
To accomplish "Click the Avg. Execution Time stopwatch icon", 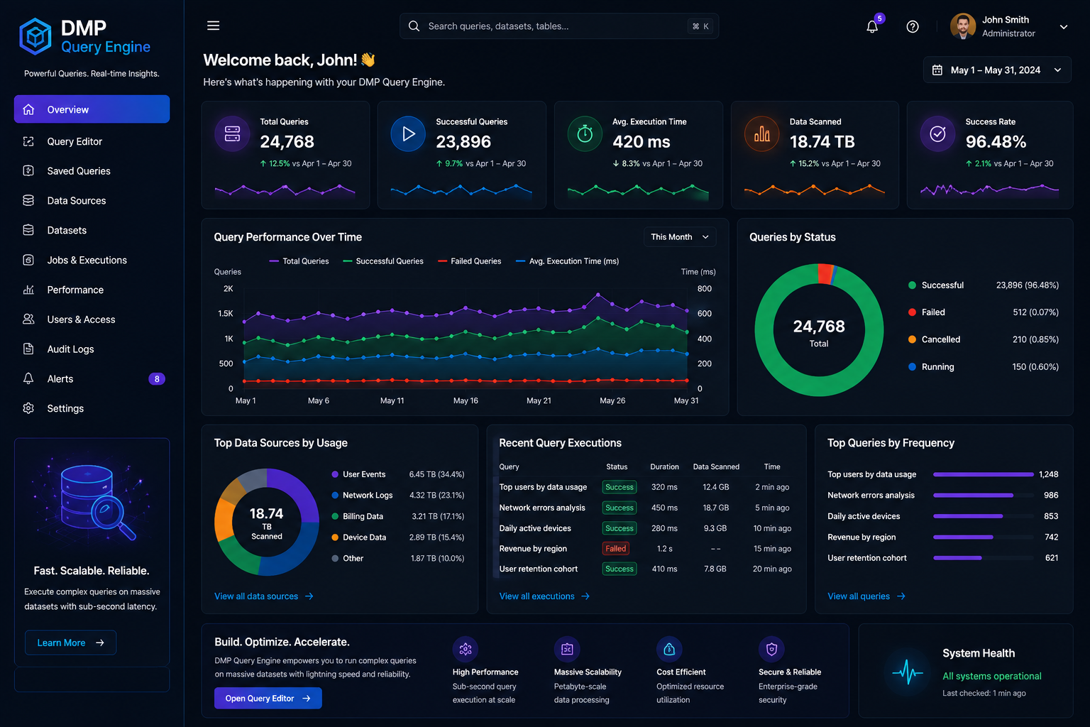I will coord(585,133).
